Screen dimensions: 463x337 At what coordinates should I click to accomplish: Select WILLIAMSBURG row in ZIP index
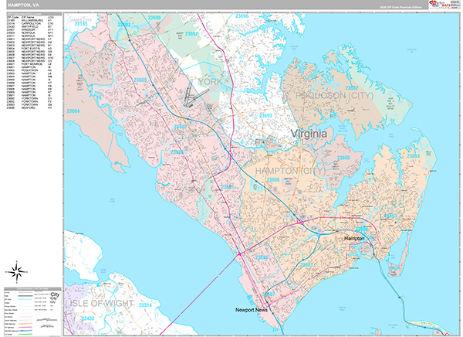coord(30,20)
